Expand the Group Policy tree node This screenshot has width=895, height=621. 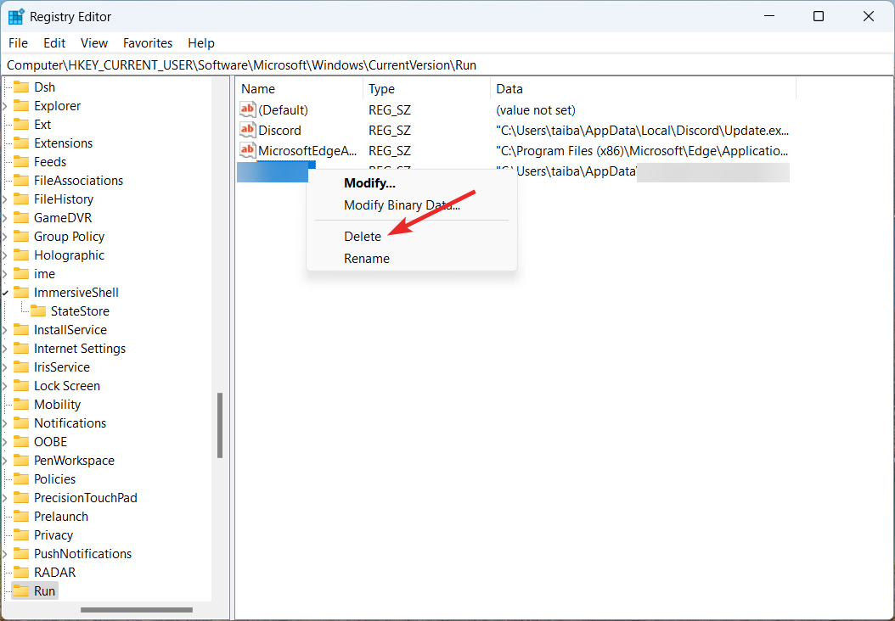(6, 236)
